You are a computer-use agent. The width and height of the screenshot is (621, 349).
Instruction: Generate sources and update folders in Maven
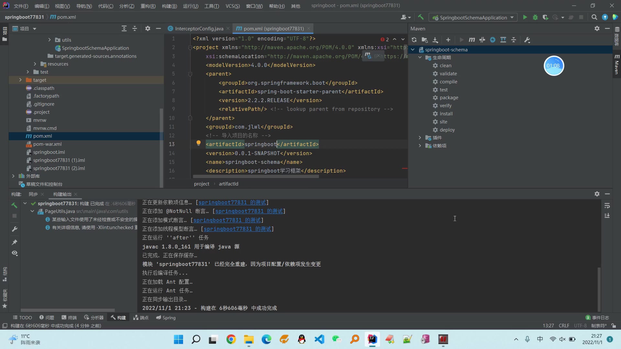point(425,40)
